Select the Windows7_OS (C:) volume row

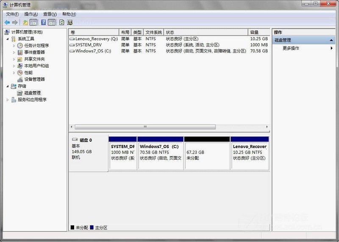(93, 51)
